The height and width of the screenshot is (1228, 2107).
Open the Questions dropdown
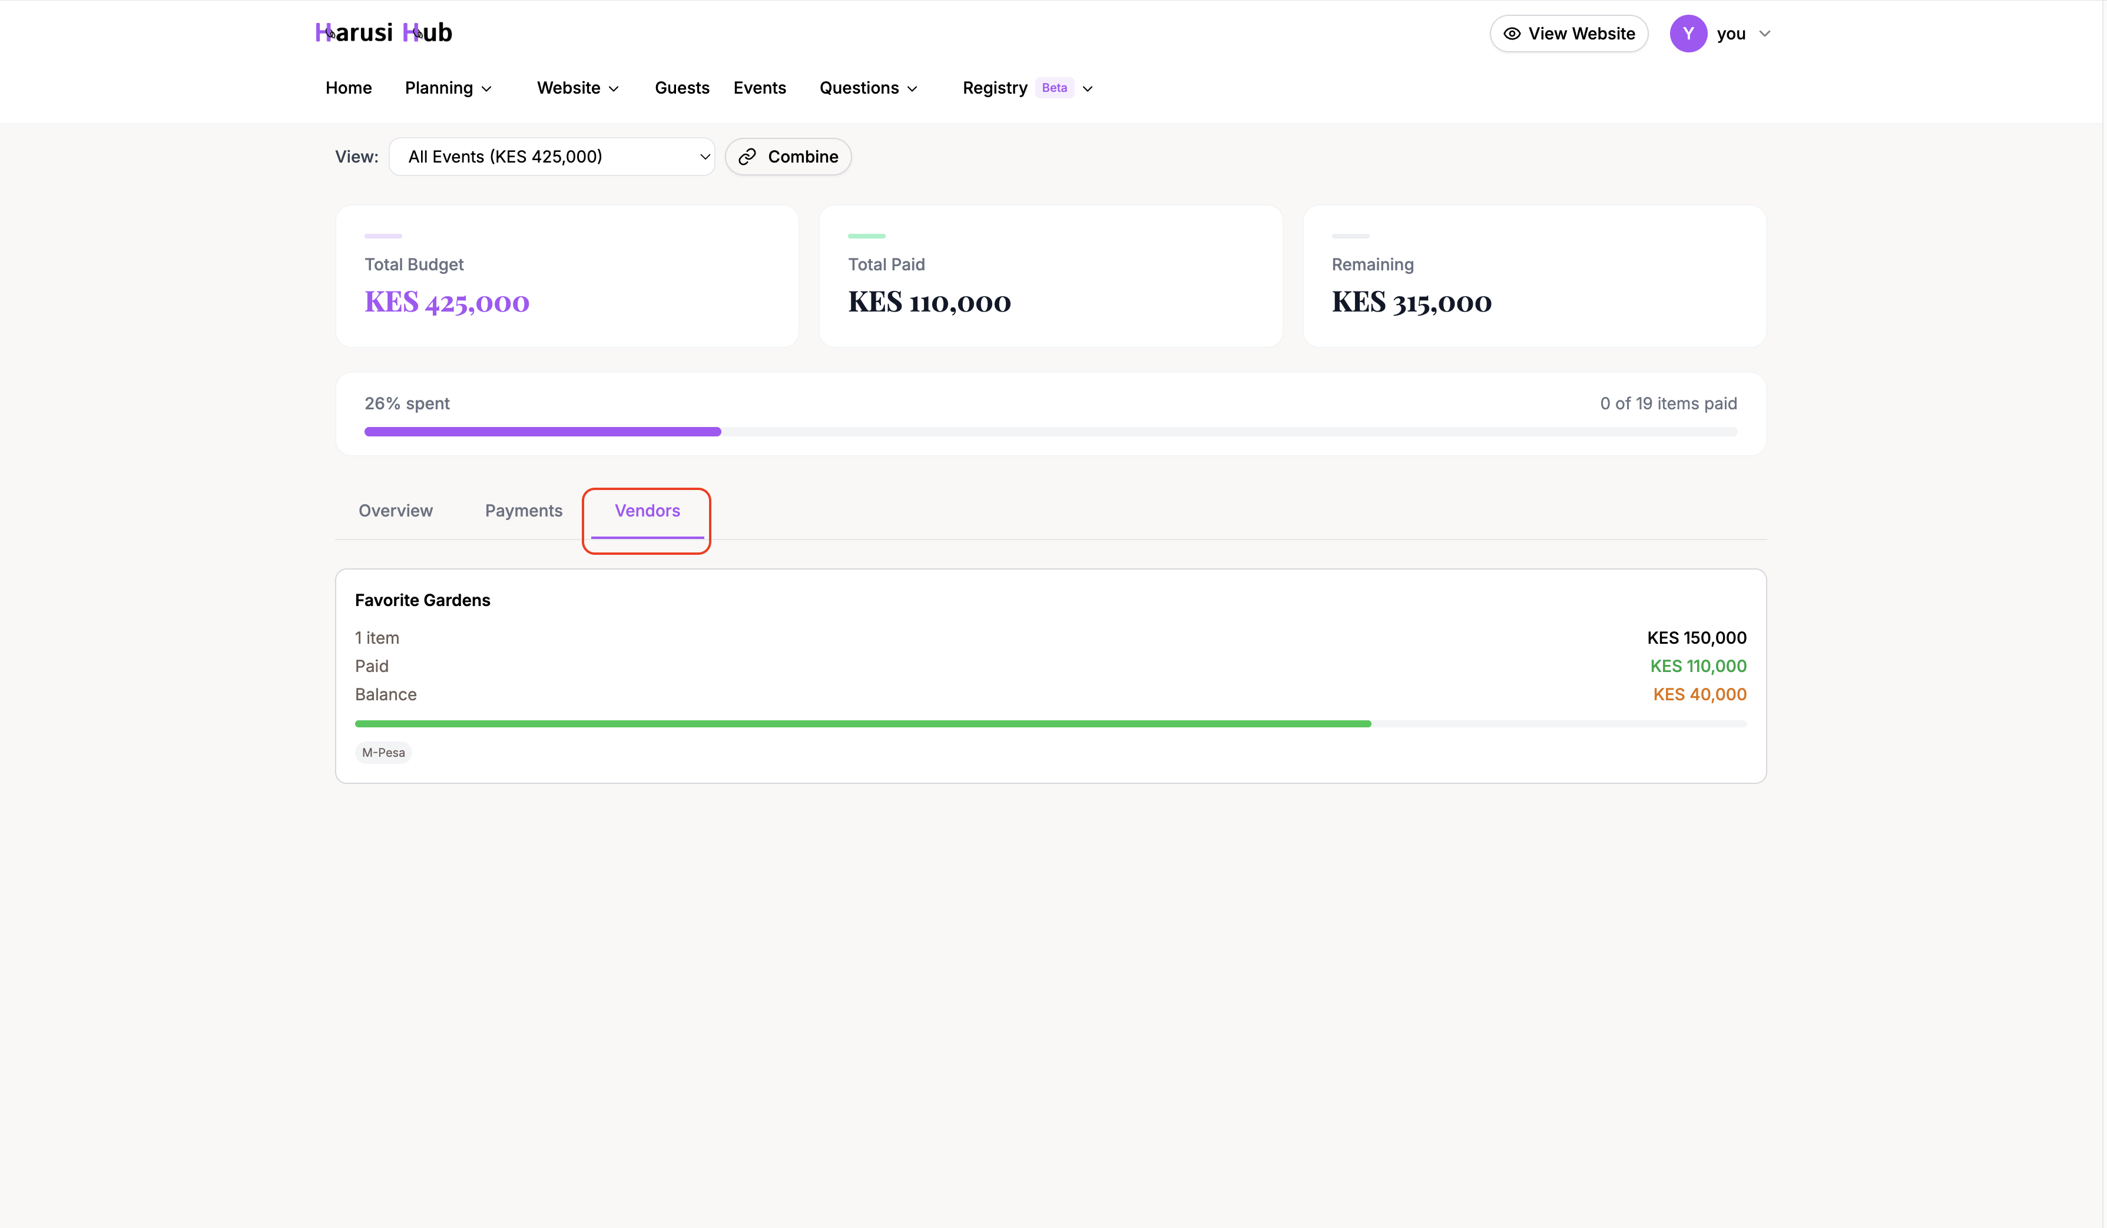point(868,88)
